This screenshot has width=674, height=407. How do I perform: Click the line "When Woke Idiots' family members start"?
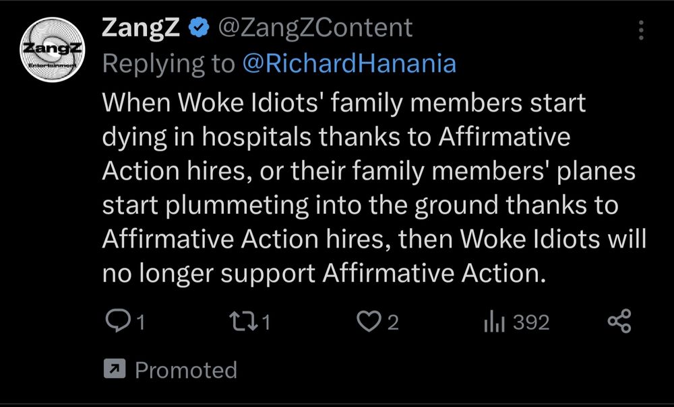344,103
